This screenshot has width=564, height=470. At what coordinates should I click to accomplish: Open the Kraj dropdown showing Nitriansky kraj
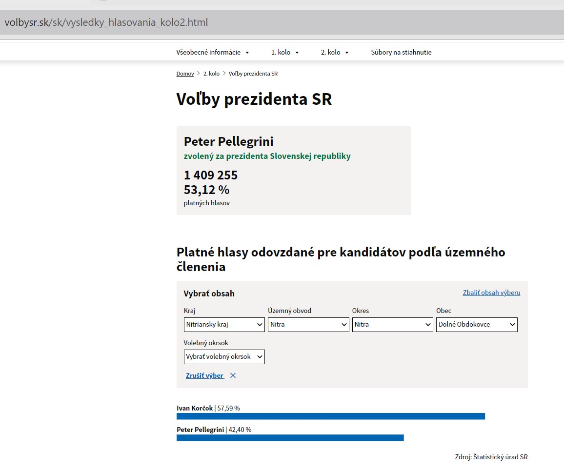pos(224,324)
